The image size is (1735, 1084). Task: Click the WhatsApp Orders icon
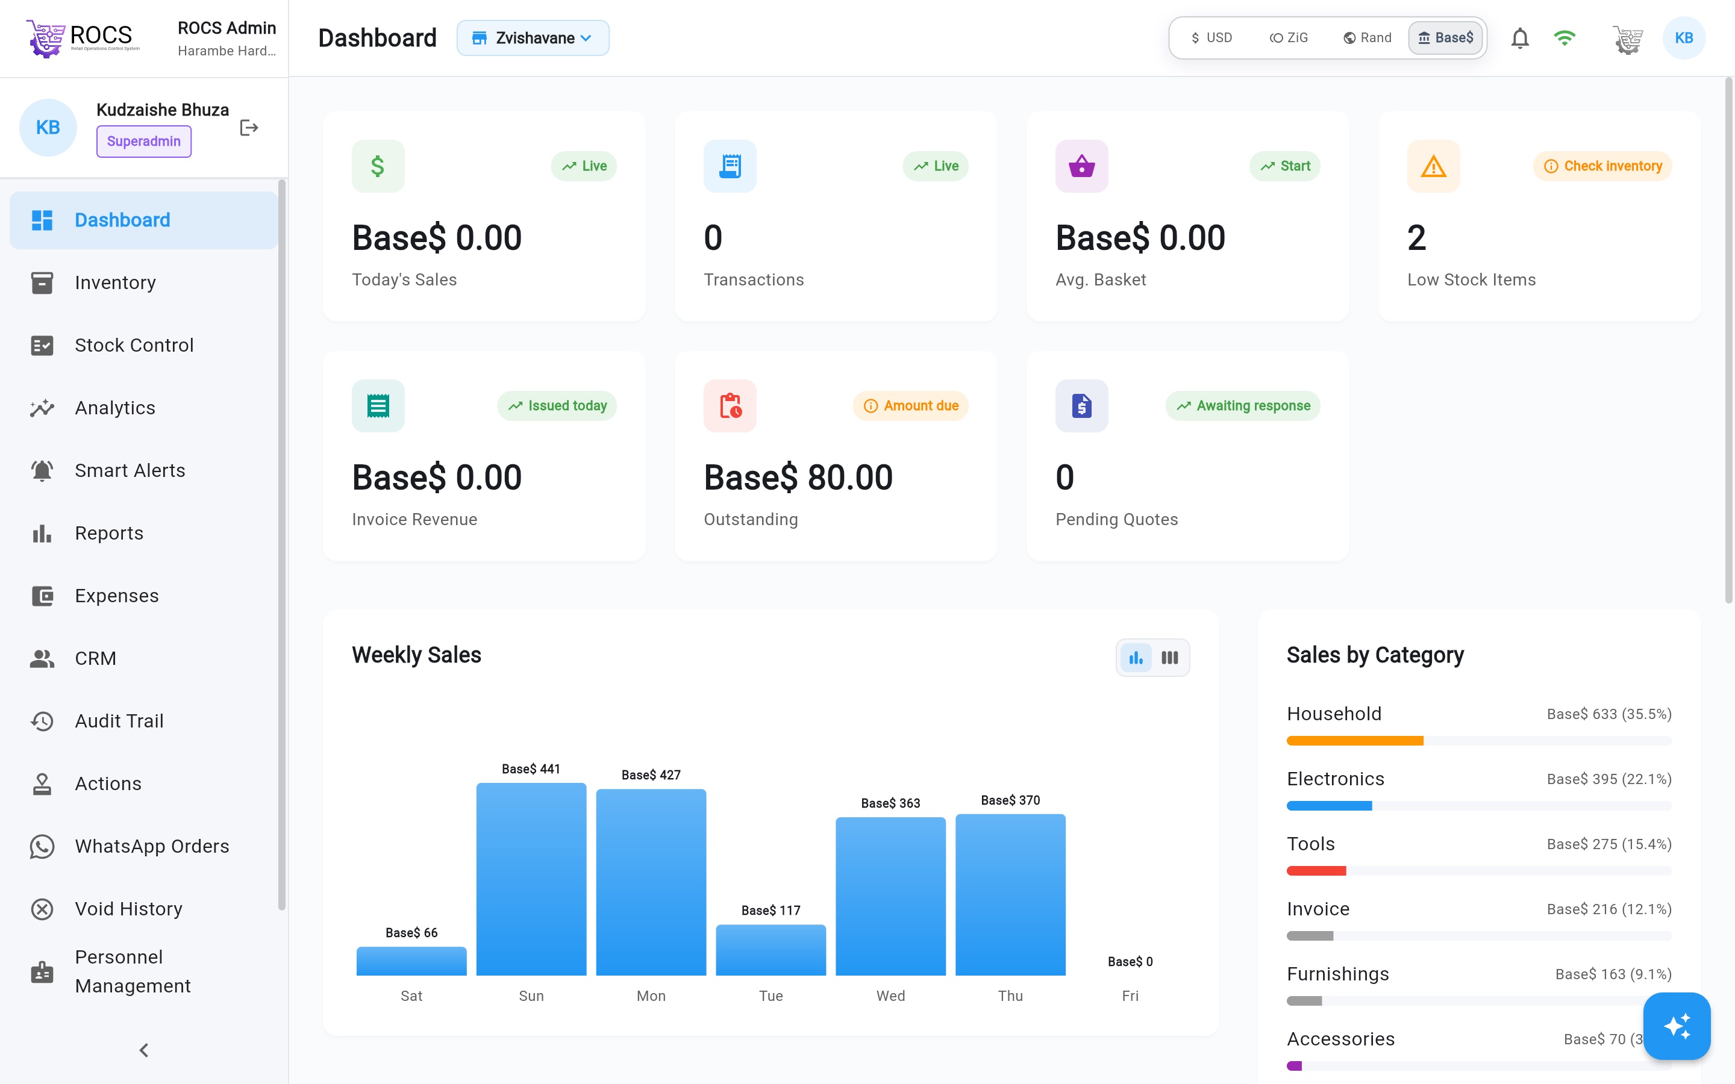pos(42,847)
